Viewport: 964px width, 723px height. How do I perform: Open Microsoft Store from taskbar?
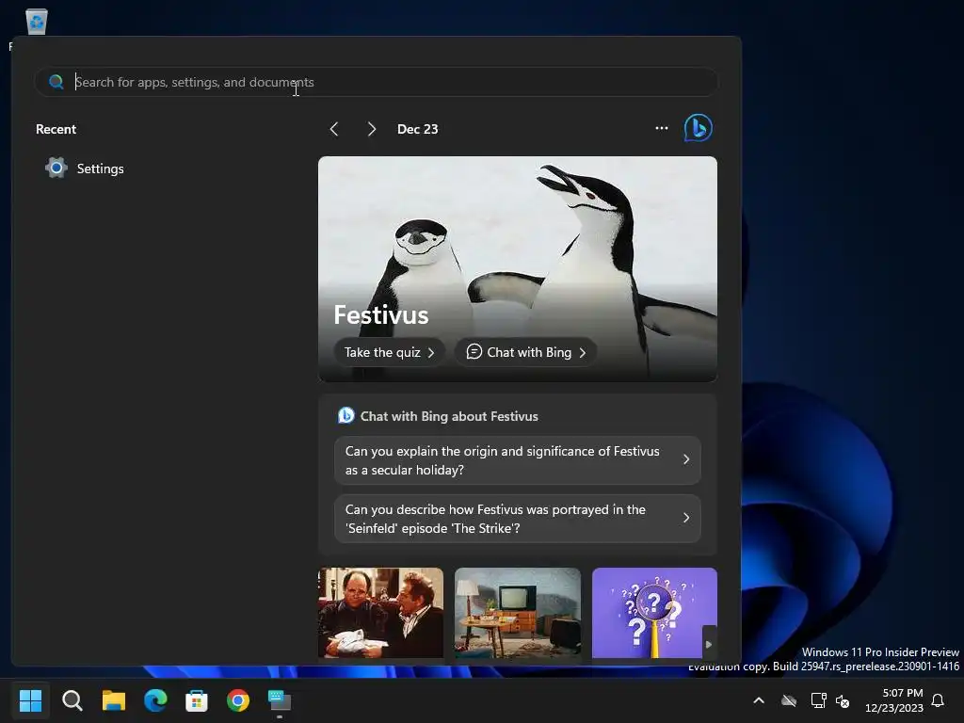(197, 700)
